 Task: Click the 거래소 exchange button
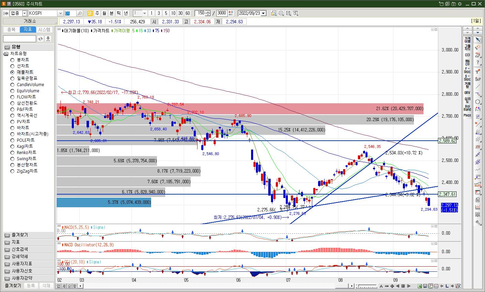[x=30, y=21]
